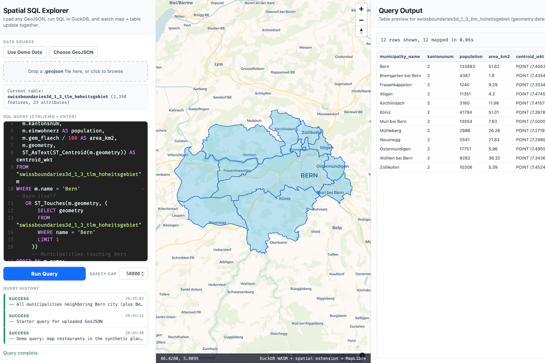Click the map attribution info icon
545x363 pixels.
tap(362, 356)
